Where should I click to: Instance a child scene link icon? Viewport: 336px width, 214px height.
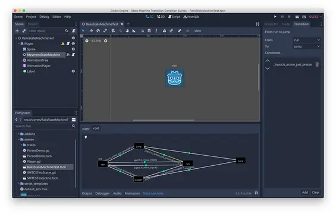[x=24, y=31]
